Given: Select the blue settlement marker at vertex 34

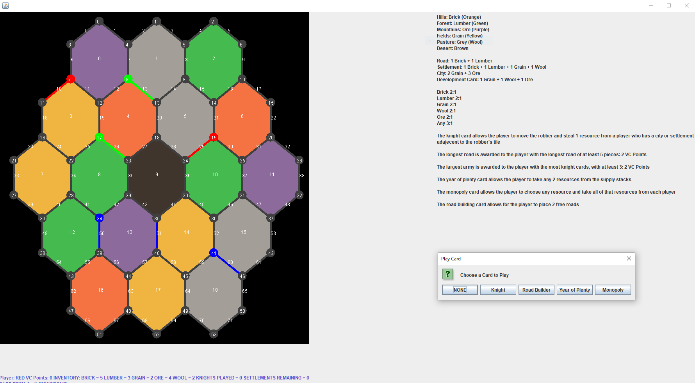Looking at the screenshot, I should point(99,219).
